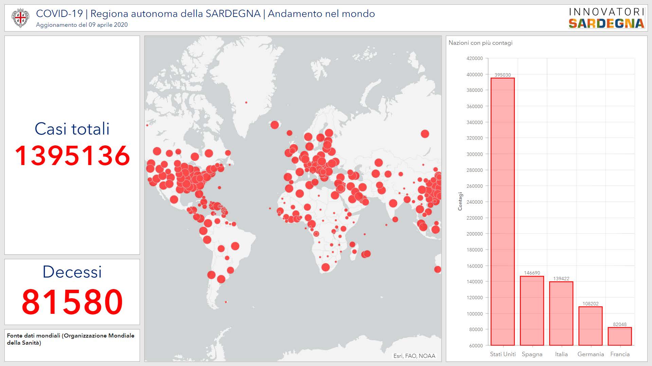Click the Germania bar in chart

pyautogui.click(x=591, y=326)
